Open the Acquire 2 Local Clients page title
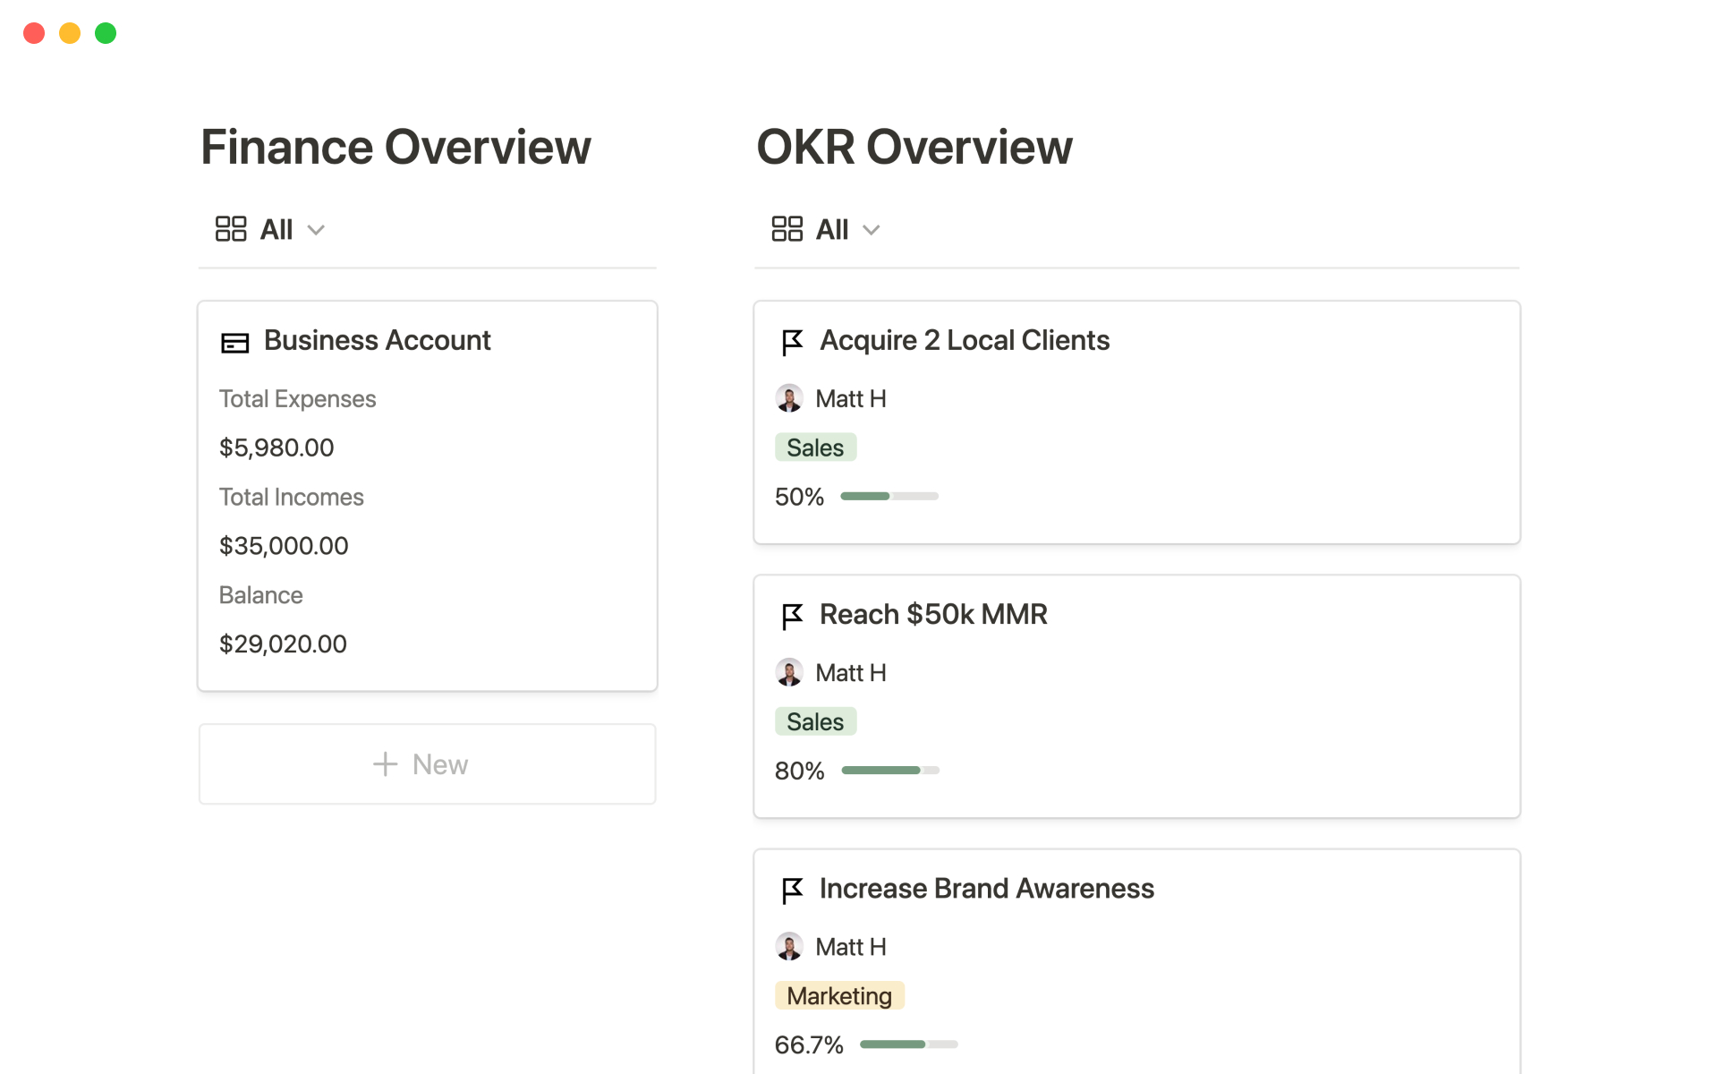Viewport: 1718px width, 1074px height. click(964, 341)
